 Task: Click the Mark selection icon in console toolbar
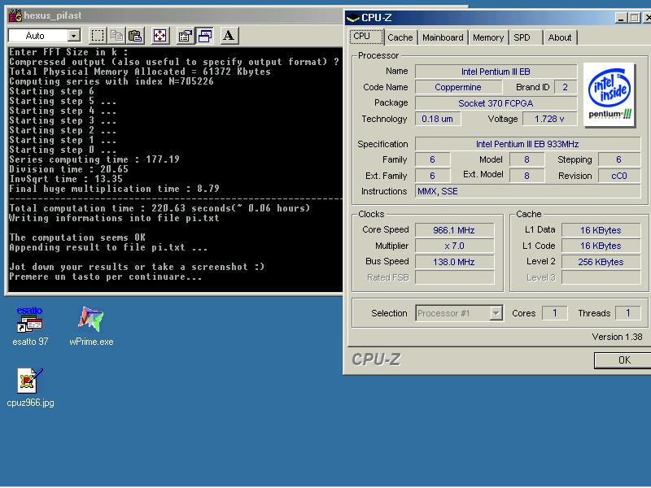[98, 36]
